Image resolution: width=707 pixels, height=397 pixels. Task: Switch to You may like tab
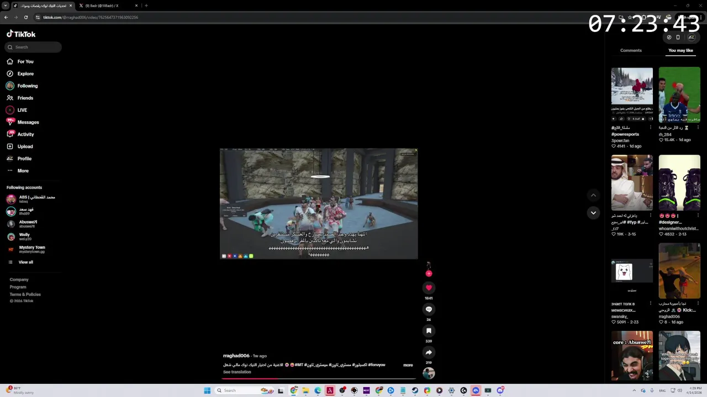pyautogui.click(x=680, y=50)
